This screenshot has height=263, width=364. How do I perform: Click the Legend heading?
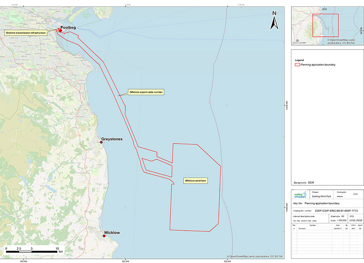point(300,60)
